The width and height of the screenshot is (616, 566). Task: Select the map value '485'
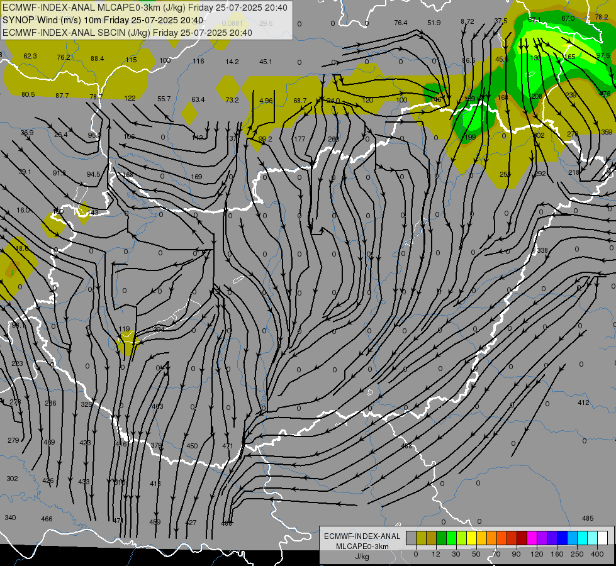pyautogui.click(x=588, y=518)
